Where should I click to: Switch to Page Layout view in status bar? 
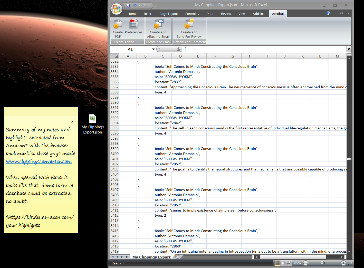click(283, 263)
